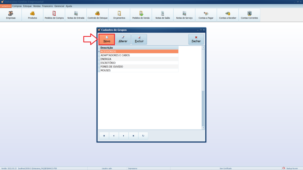Click scrollbar down arrow in groups list
This screenshot has width=303, height=170.
tap(203, 128)
